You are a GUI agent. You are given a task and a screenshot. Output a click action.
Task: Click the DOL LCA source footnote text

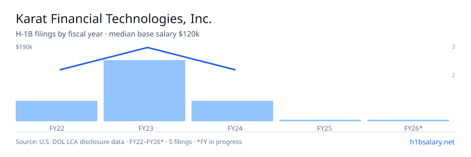(x=129, y=142)
